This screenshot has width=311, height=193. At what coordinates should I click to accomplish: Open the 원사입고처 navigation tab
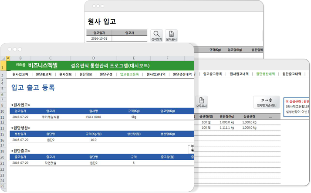(x=20, y=74)
